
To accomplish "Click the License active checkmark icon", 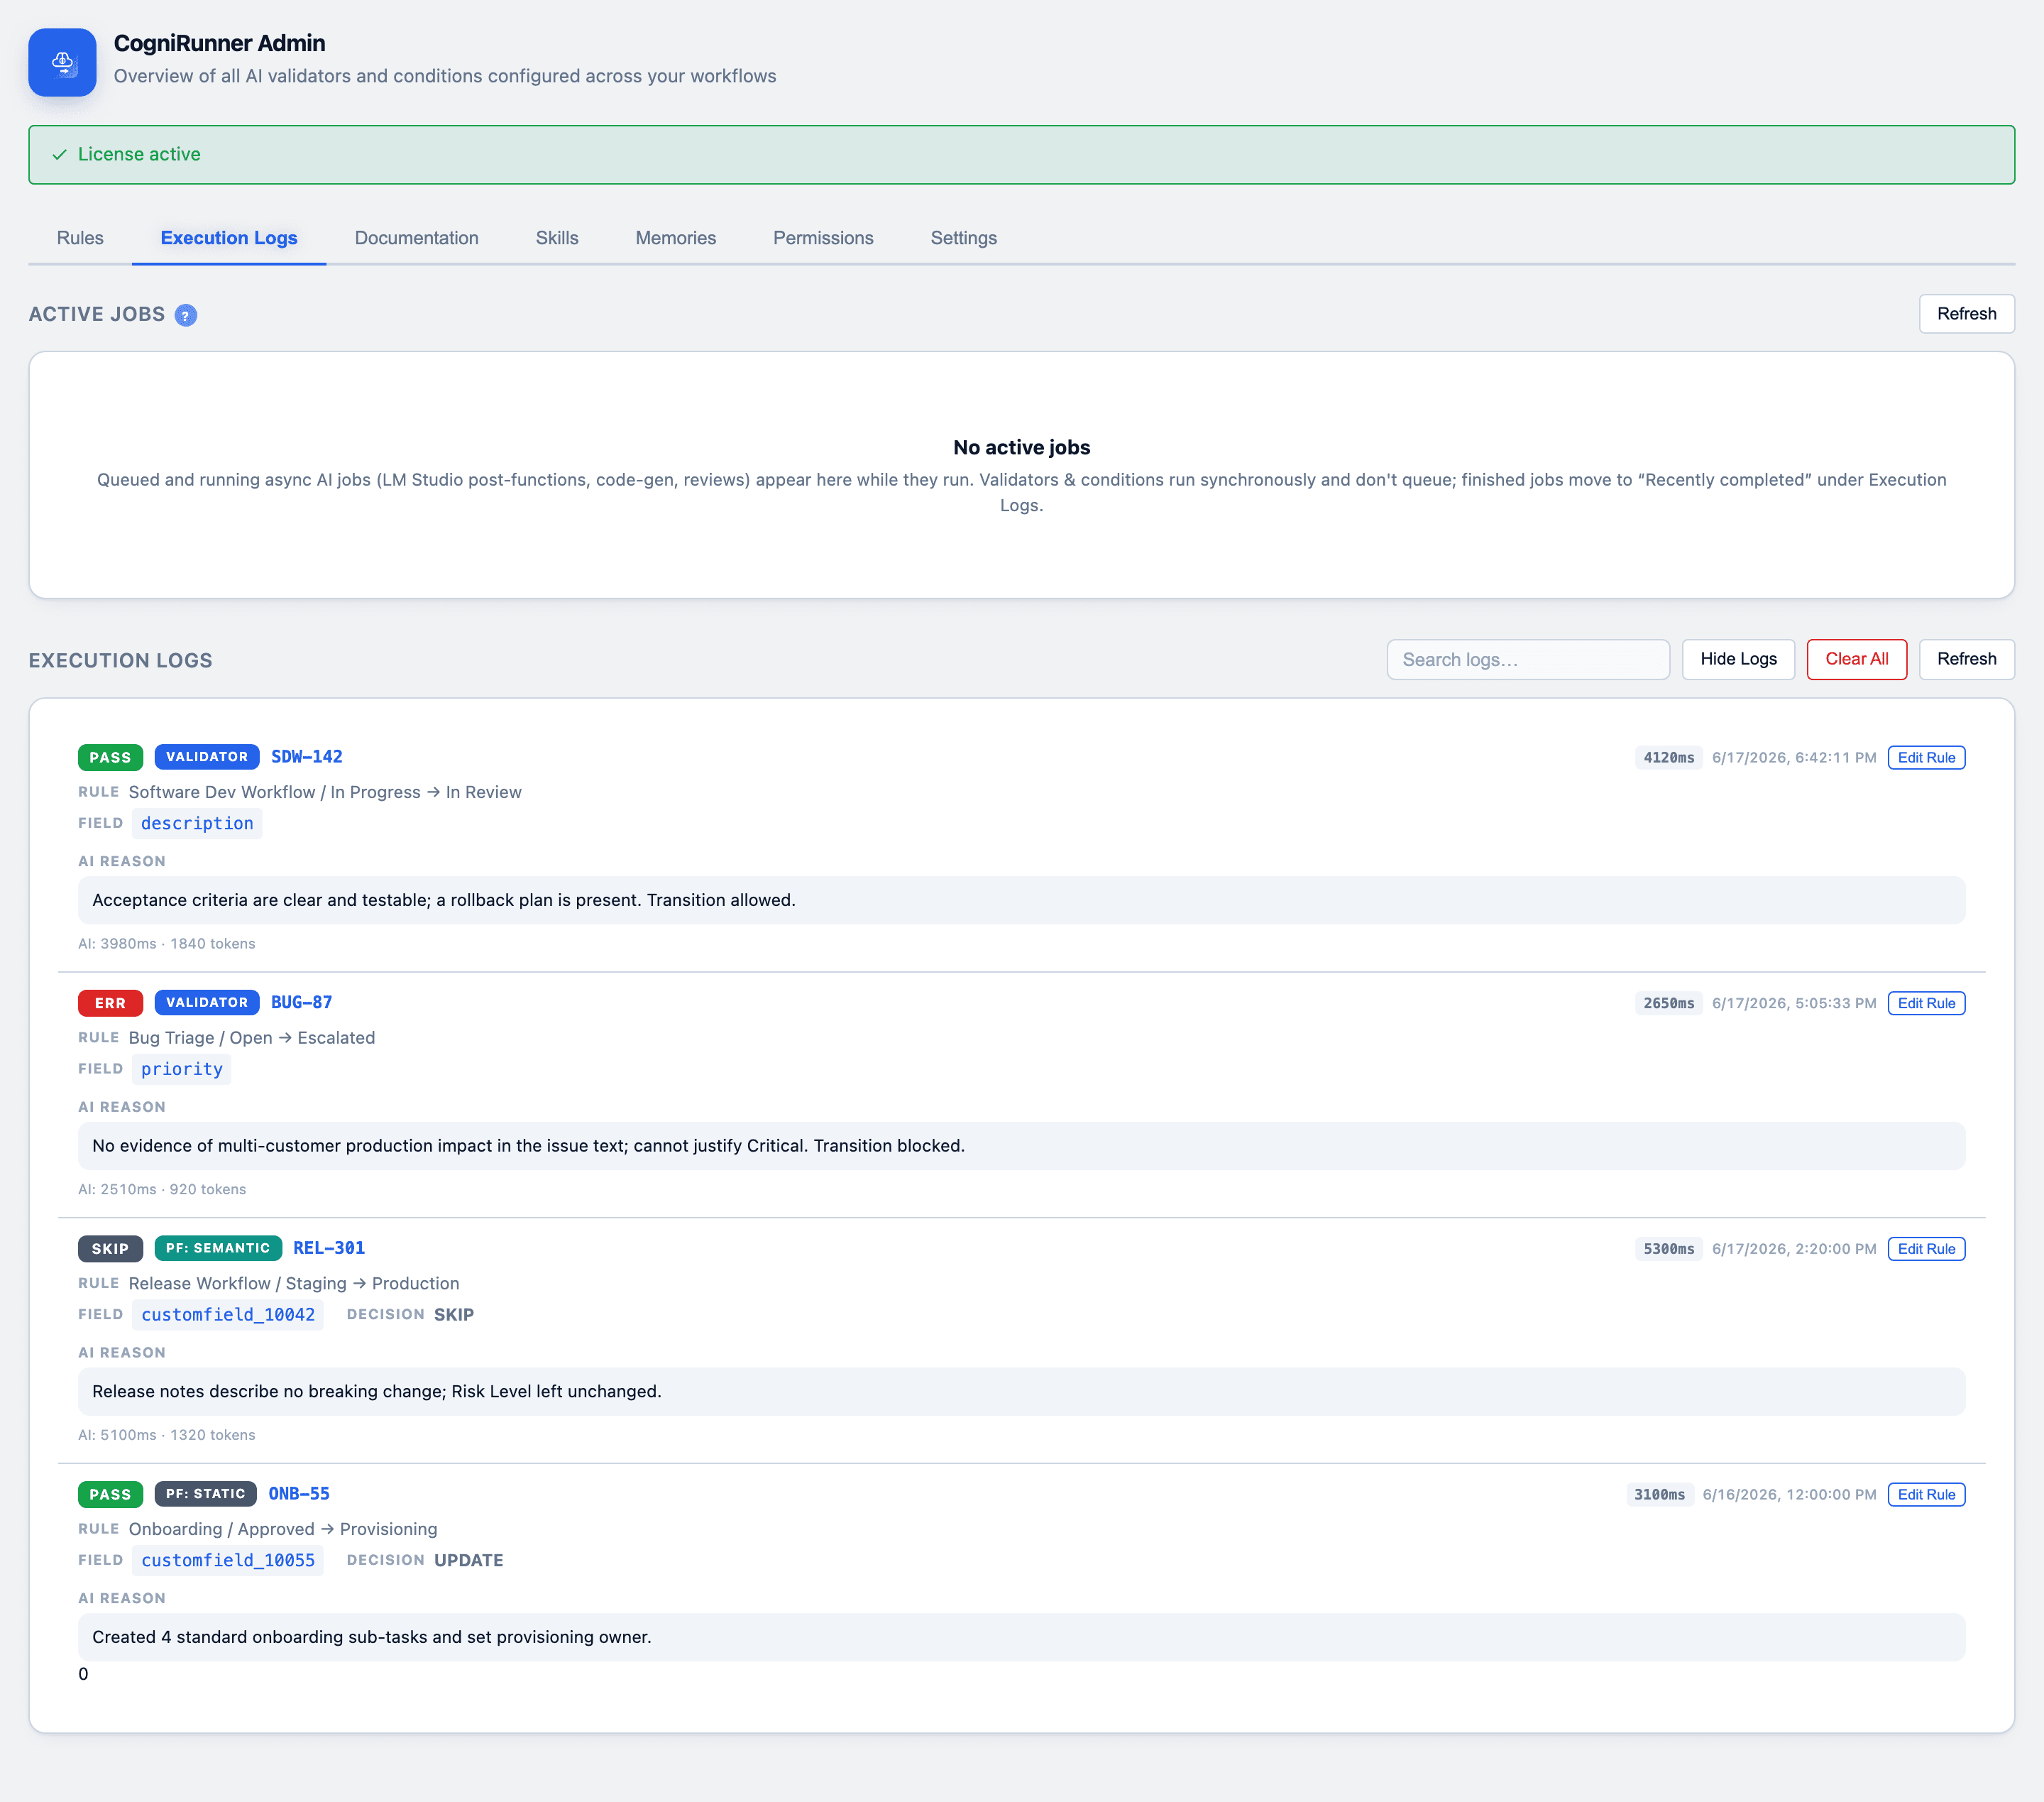I will 59,154.
